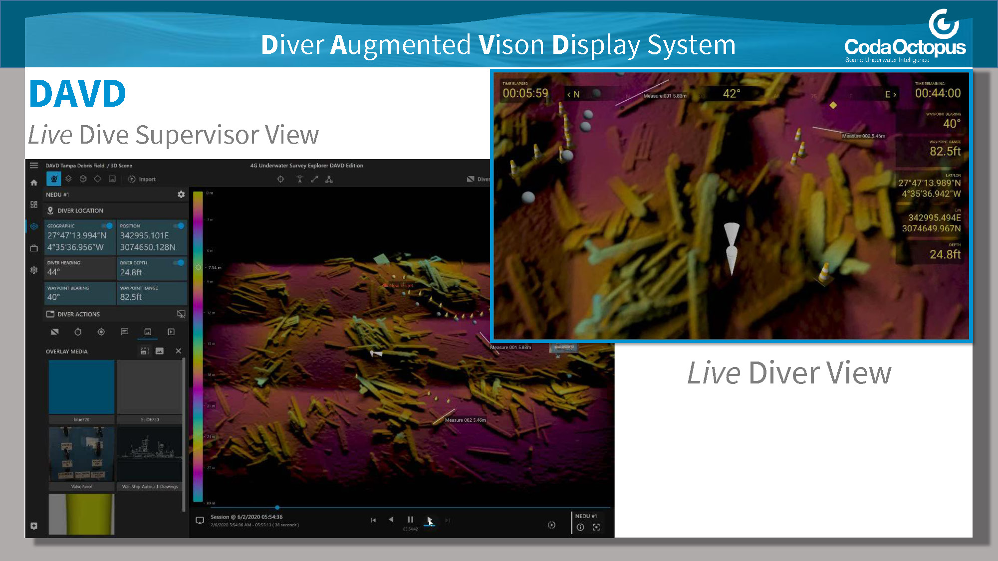Click the diver waypoint target action icon

coord(101,332)
